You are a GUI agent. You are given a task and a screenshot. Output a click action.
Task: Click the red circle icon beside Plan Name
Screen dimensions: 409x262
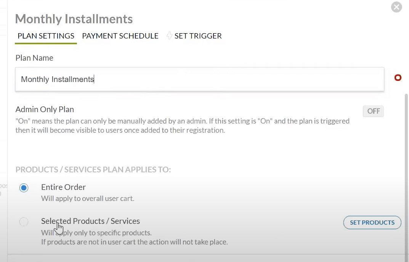(x=398, y=78)
